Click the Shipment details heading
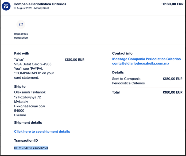This screenshot has height=156, width=186. [28, 122]
